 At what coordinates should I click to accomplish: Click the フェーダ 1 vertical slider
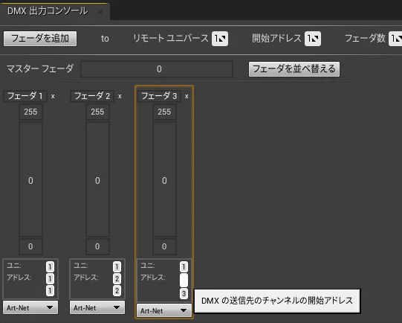30,179
